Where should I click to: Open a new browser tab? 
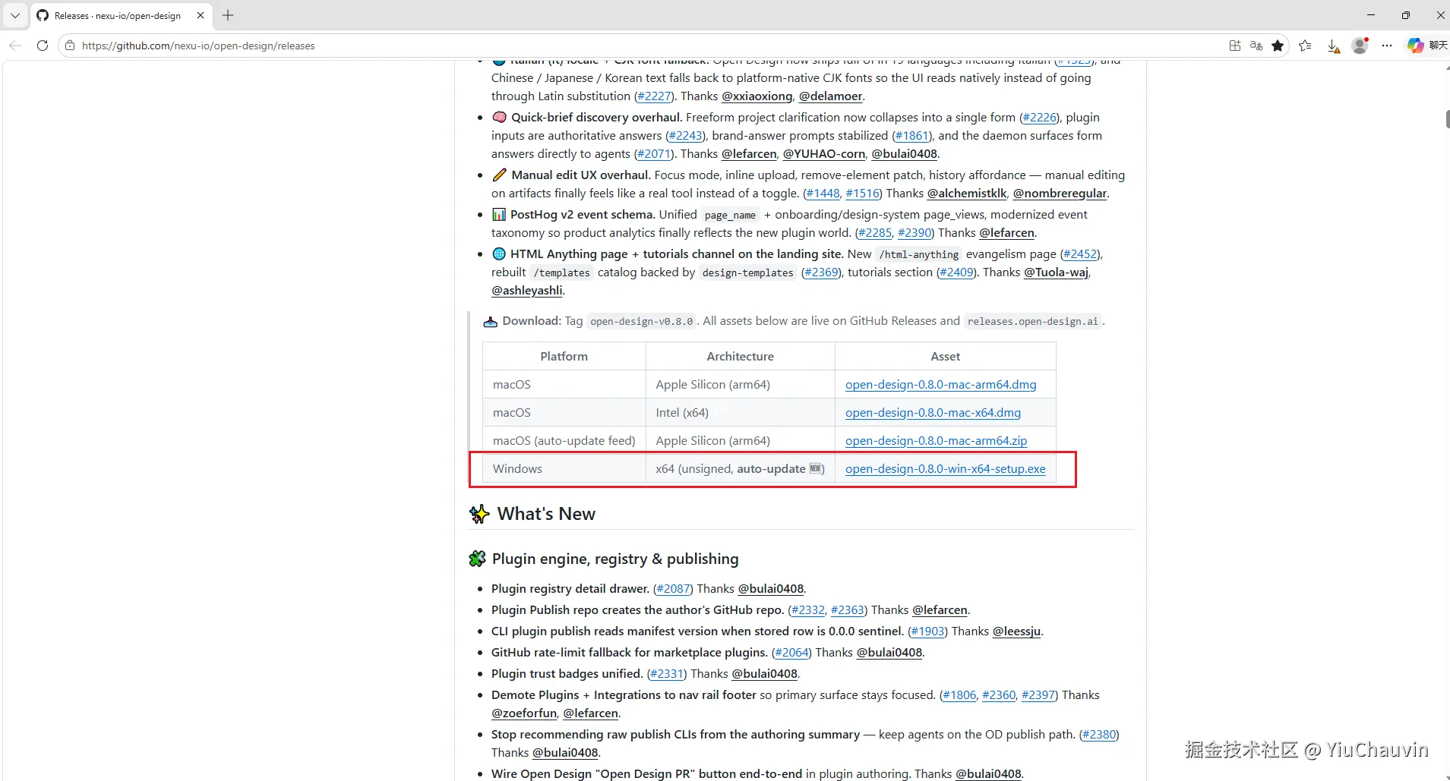[x=228, y=15]
